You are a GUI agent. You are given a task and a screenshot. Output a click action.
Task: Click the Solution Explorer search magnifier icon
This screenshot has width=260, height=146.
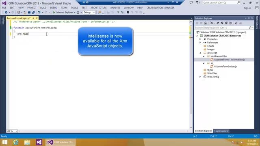tap(250, 28)
